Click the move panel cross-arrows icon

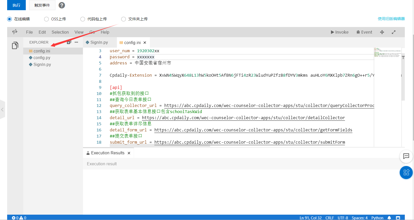pyautogui.click(x=382, y=32)
